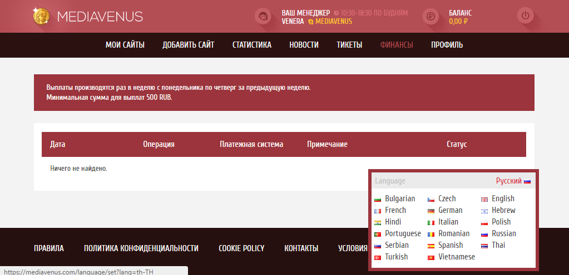Switch language to Vietnamese
This screenshot has height=275, width=569.
[457, 257]
